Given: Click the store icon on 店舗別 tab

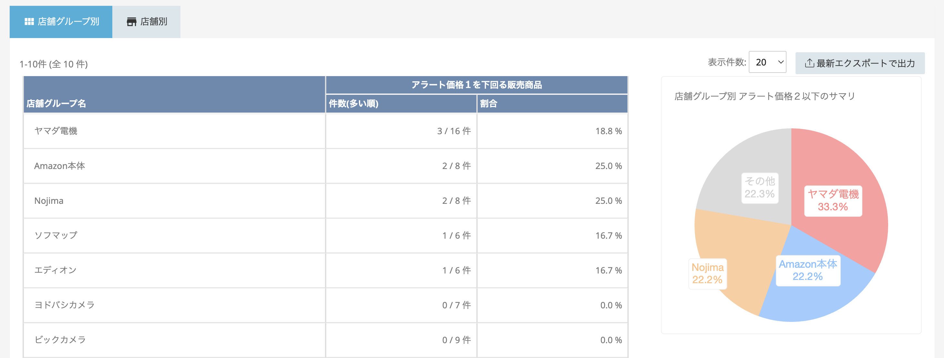Looking at the screenshot, I should 131,22.
